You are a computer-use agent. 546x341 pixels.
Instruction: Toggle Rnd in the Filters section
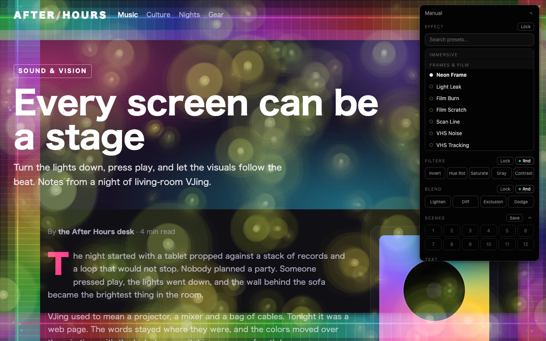tap(525, 161)
